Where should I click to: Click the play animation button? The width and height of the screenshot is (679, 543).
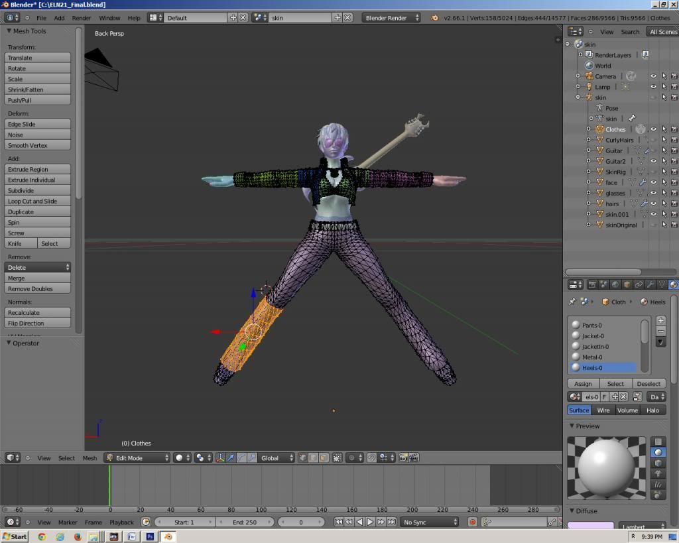click(370, 522)
